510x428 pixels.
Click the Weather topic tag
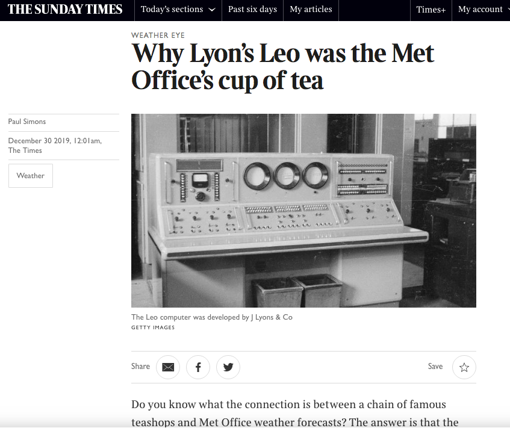coord(31,176)
